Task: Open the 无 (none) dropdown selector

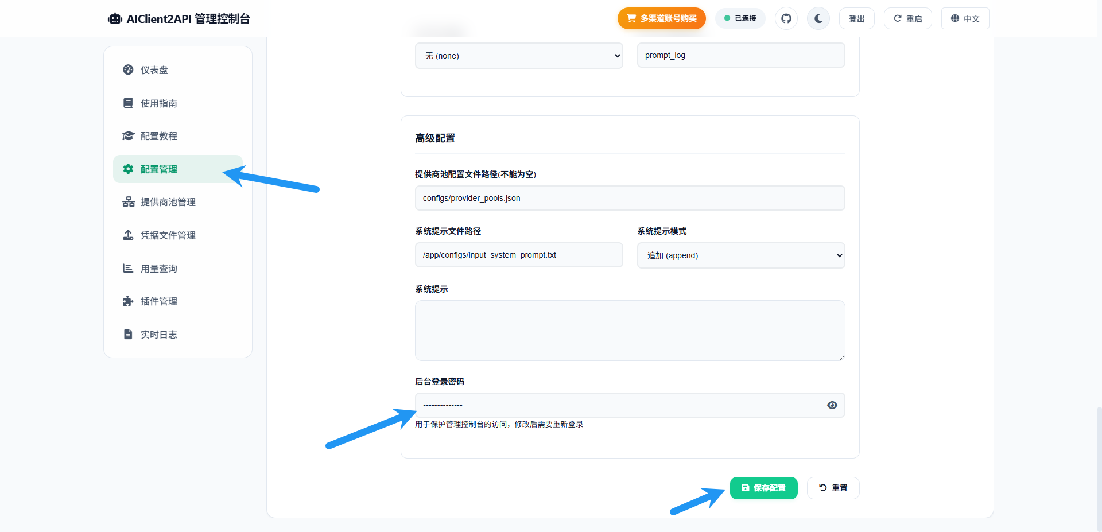Action: pyautogui.click(x=519, y=56)
